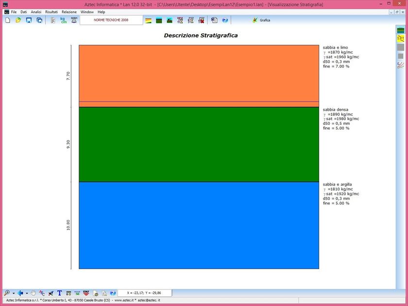Click the New file icon

tap(8, 20)
